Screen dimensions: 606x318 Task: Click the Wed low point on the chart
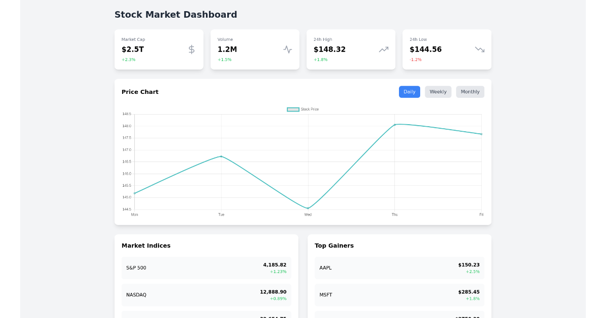point(308,207)
